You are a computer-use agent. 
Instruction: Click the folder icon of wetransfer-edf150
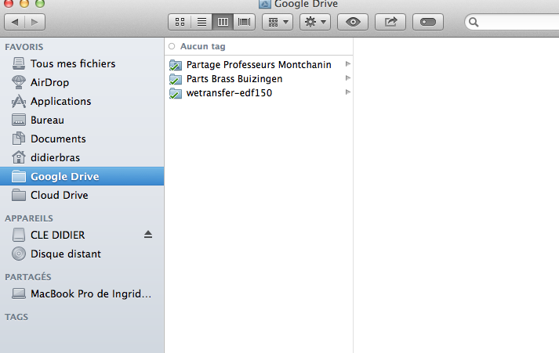(176, 93)
